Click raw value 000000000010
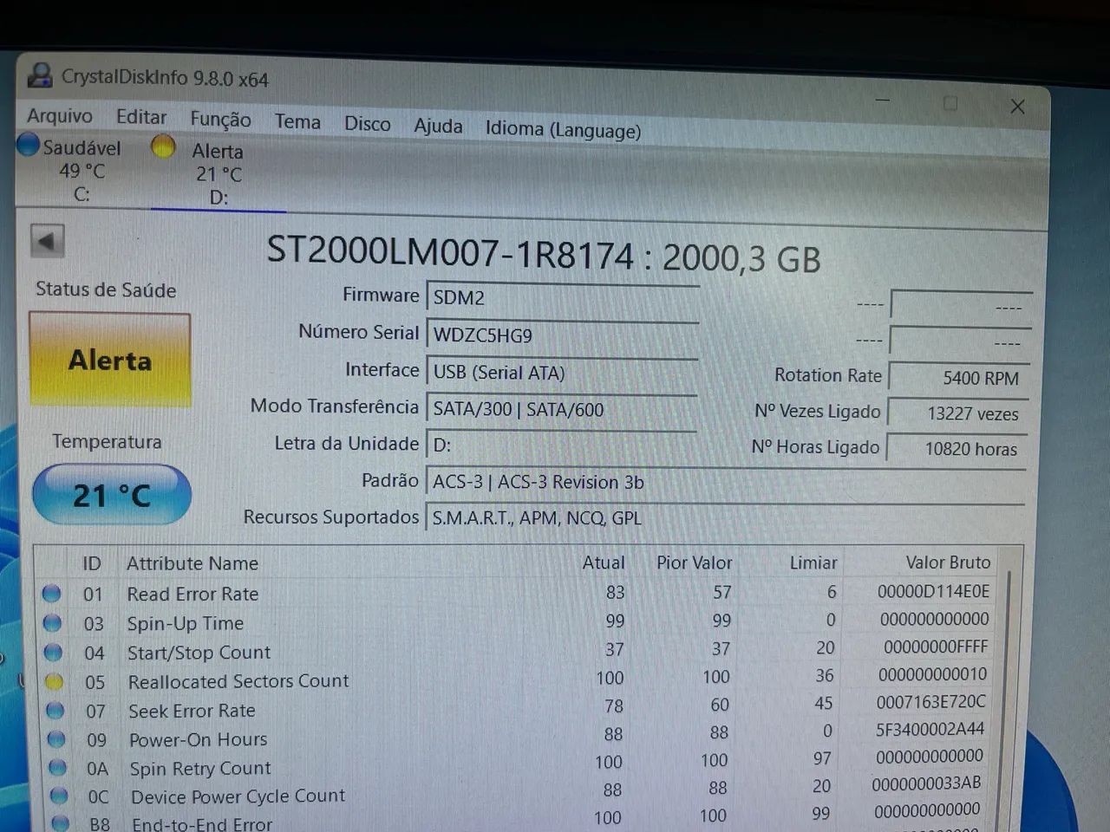1110x832 pixels. [x=932, y=674]
